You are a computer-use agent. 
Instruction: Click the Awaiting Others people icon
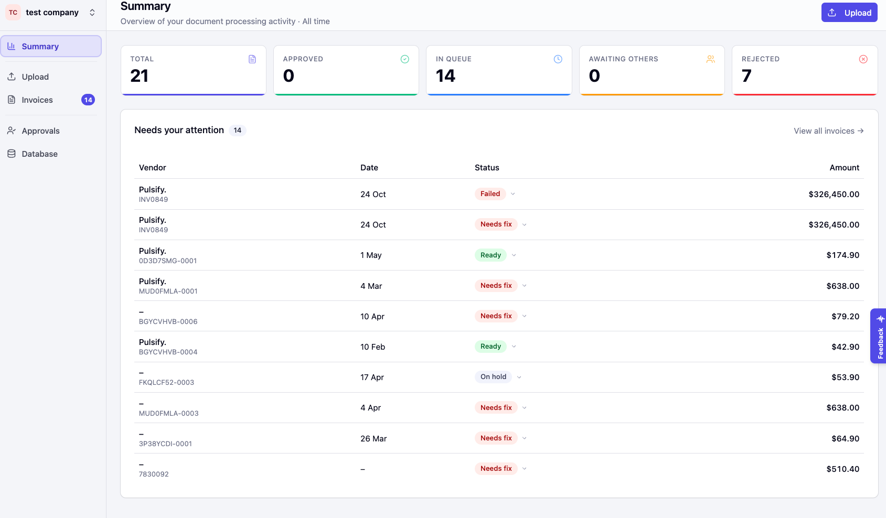point(711,59)
